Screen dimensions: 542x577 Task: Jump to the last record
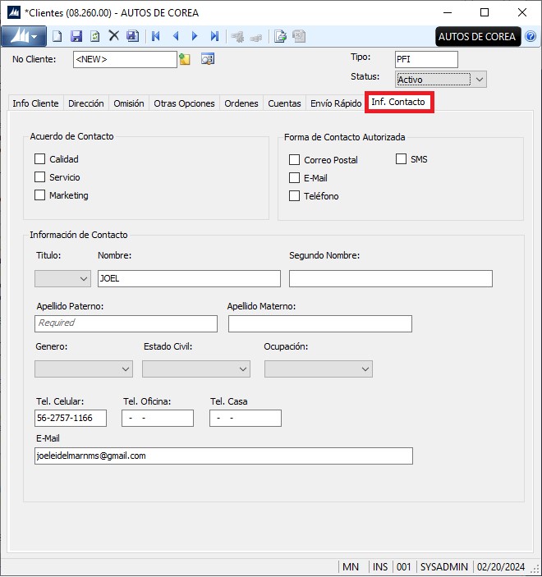(214, 36)
